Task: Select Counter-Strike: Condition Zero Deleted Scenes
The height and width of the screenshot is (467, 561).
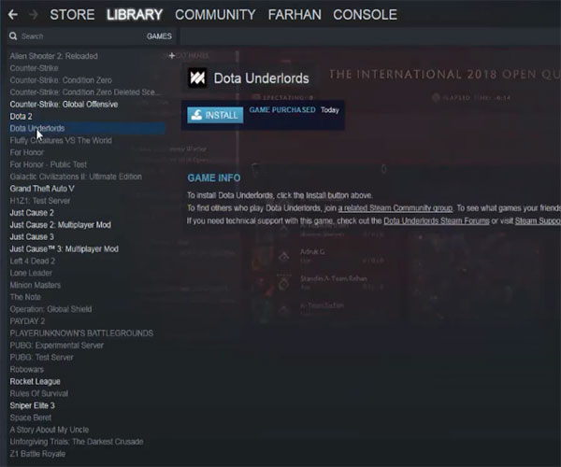Action: click(85, 92)
